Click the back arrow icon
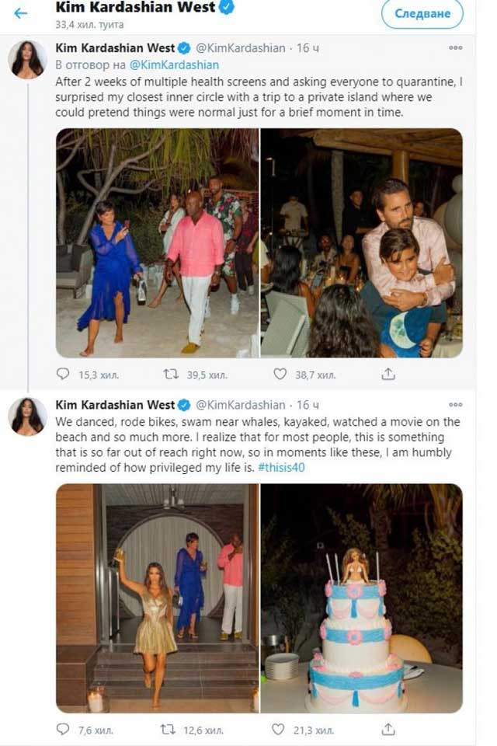 click(x=20, y=13)
